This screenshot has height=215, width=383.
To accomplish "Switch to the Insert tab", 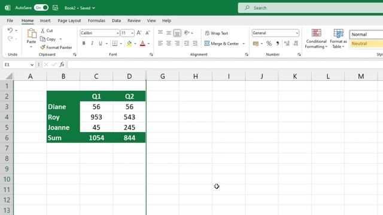I will tap(45, 20).
